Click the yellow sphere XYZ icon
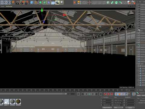 coord(79,2)
